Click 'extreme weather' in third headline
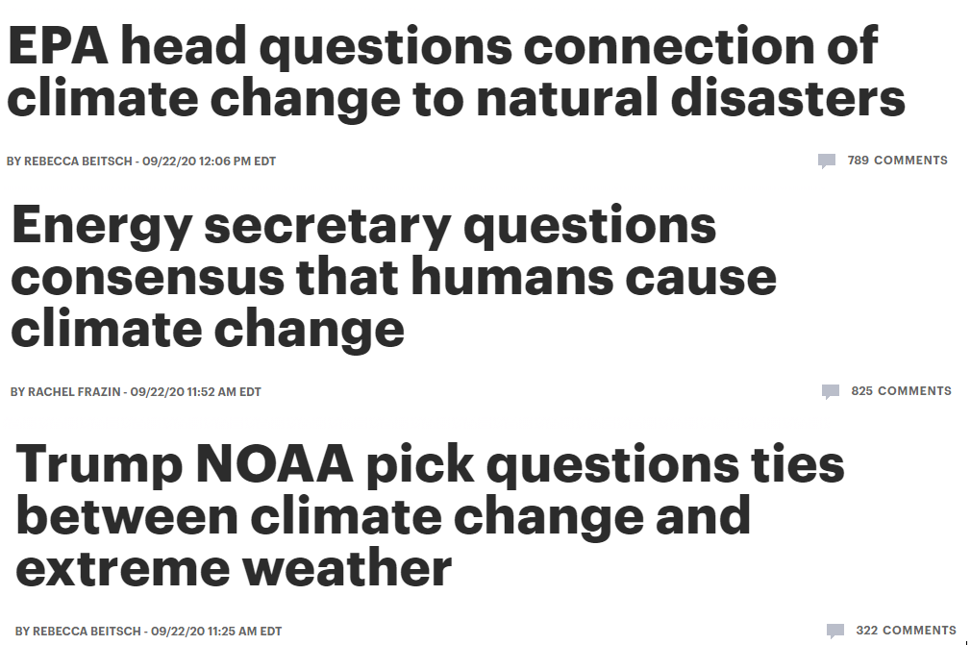This screenshot has height=645, width=971. (x=234, y=568)
